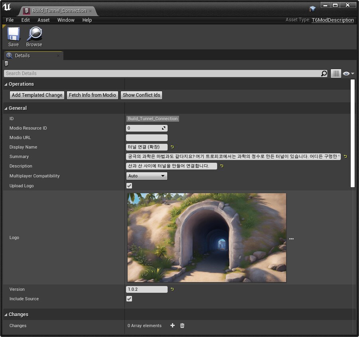The width and height of the screenshot is (359, 337).
Task: Open the Help menu
Action: pos(87,20)
